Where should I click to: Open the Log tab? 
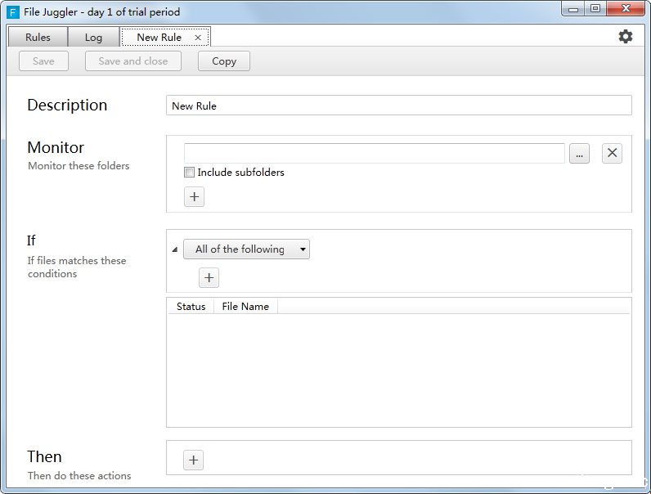coord(93,37)
